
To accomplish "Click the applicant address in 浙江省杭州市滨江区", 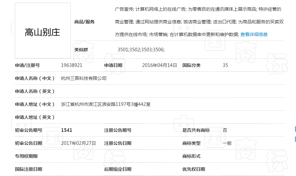I will [x=105, y=104].
